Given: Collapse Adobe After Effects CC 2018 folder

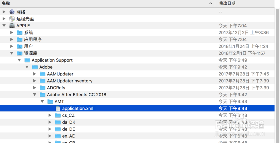Looking at the screenshot, I should click(35, 95).
